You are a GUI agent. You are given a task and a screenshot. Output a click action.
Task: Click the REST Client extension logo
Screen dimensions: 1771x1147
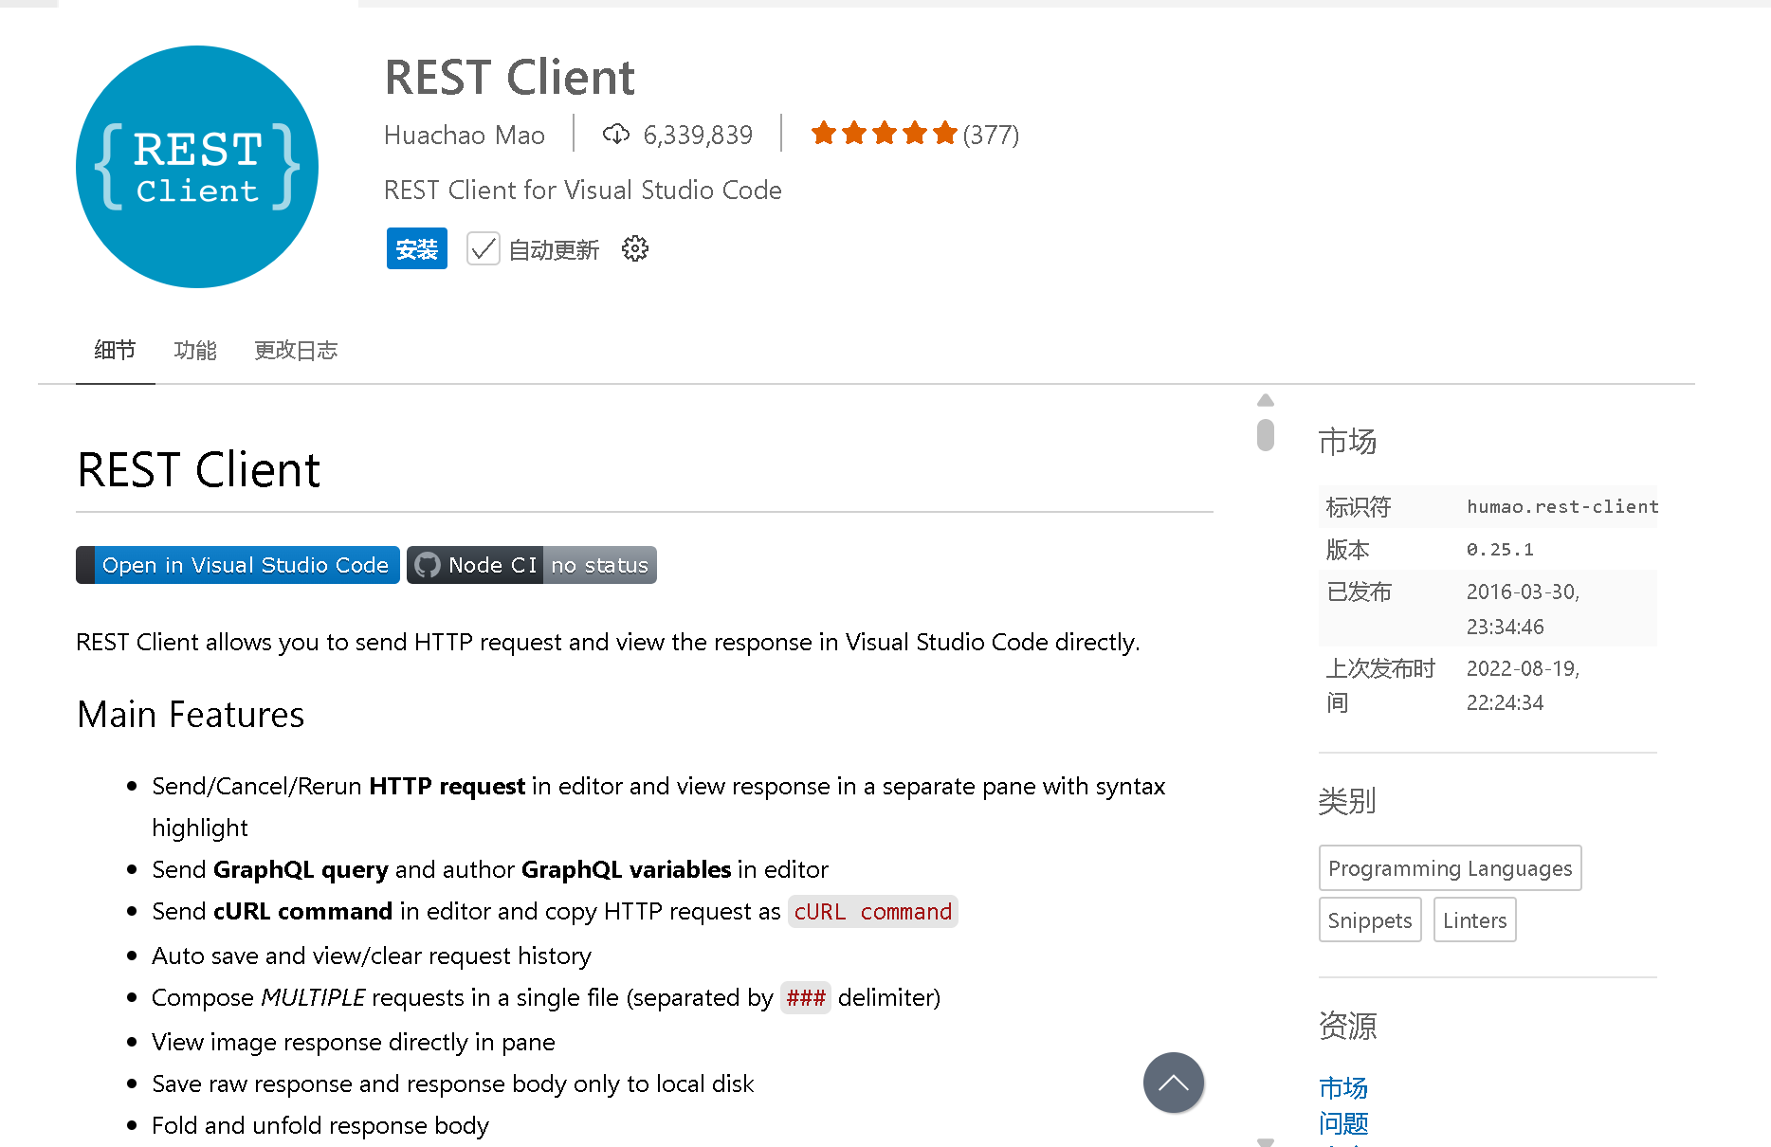click(x=197, y=167)
